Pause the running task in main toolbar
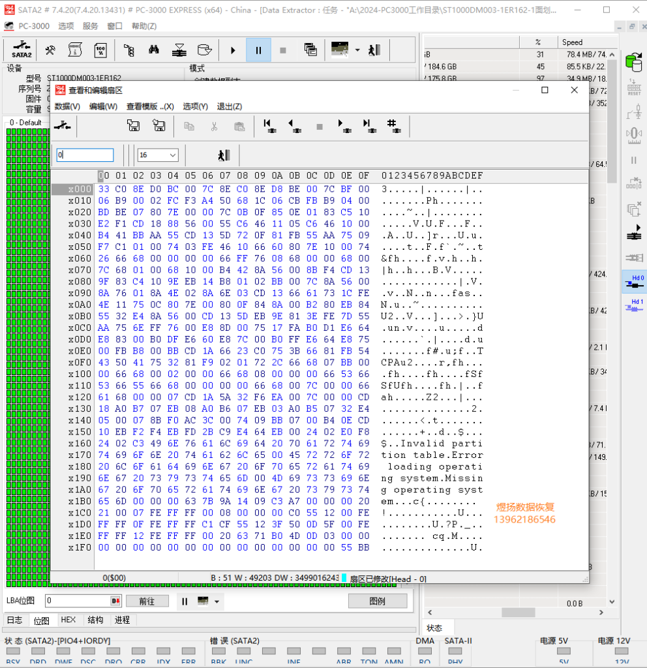 pyautogui.click(x=258, y=50)
